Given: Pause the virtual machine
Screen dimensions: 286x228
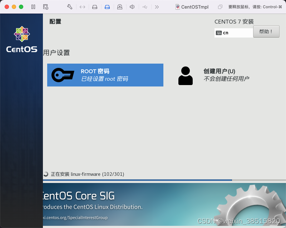Looking at the screenshot, I should (x=33, y=7).
